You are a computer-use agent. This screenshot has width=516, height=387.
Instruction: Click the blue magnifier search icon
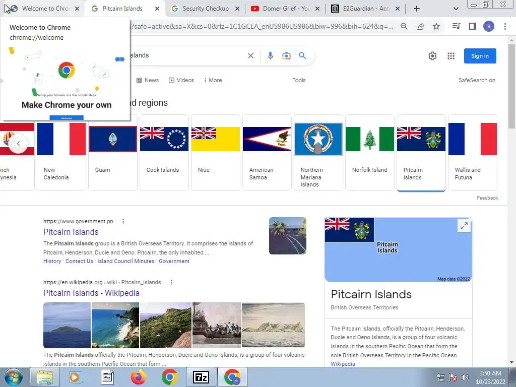[x=302, y=55]
